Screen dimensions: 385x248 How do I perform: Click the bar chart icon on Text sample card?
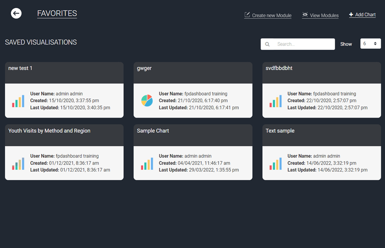click(276, 164)
